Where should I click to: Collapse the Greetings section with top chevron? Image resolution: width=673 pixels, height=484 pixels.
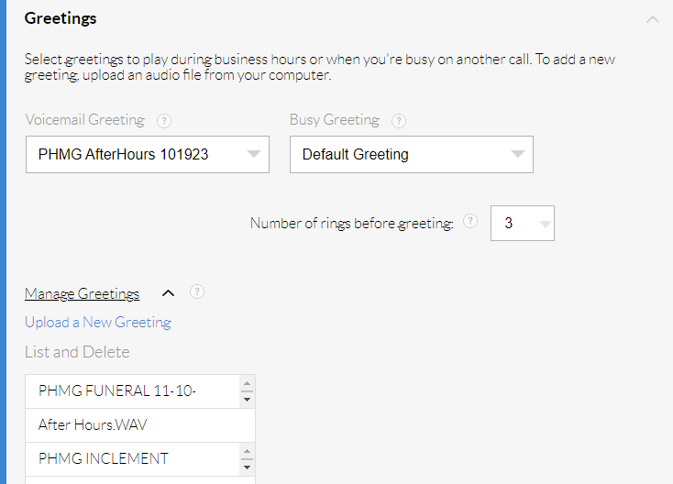[x=652, y=18]
